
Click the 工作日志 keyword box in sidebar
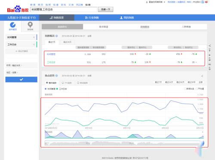tap(21, 44)
